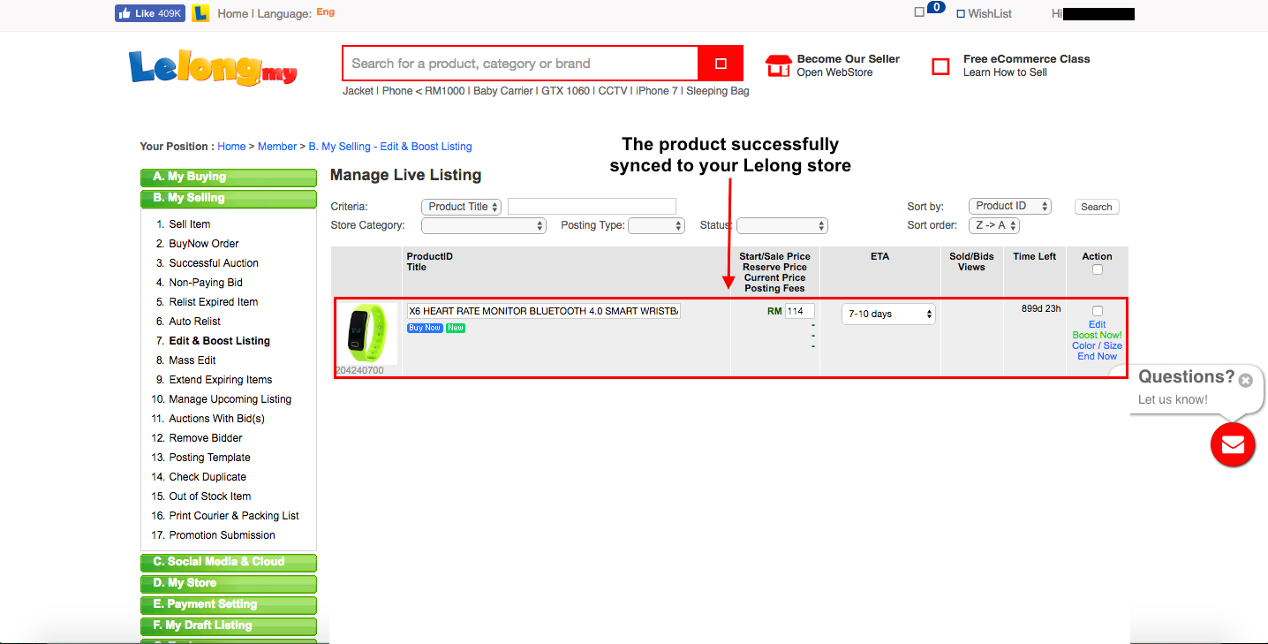Open Out of Stock Item menu item
This screenshot has width=1268, height=644.
210,496
